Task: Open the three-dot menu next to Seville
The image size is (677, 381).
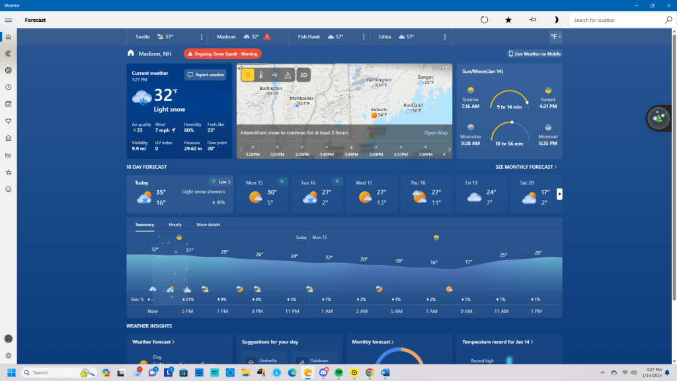Action: tap(202, 37)
